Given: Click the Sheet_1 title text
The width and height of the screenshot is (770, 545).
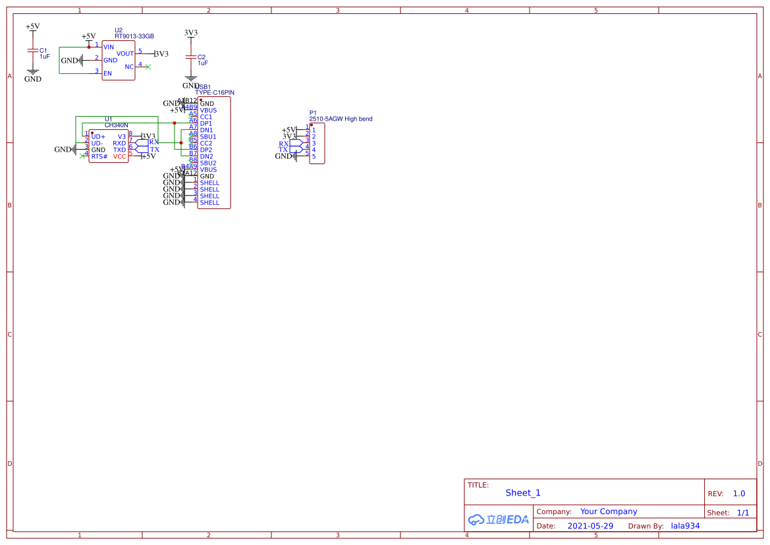Looking at the screenshot, I should tap(523, 493).
